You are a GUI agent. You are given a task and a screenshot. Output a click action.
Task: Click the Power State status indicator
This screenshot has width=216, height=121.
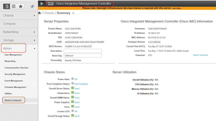point(72,79)
